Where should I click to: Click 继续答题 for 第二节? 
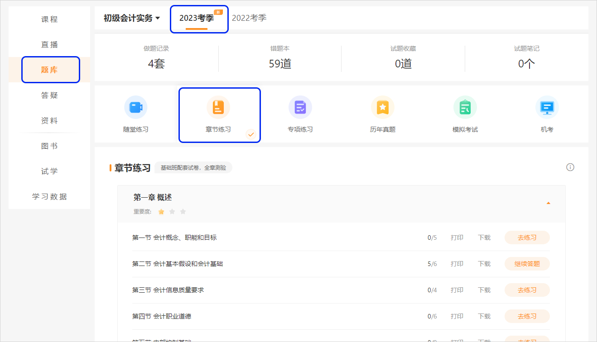pos(527,263)
